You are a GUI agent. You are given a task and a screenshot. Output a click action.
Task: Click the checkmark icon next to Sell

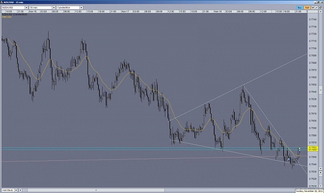tap(313, 7)
